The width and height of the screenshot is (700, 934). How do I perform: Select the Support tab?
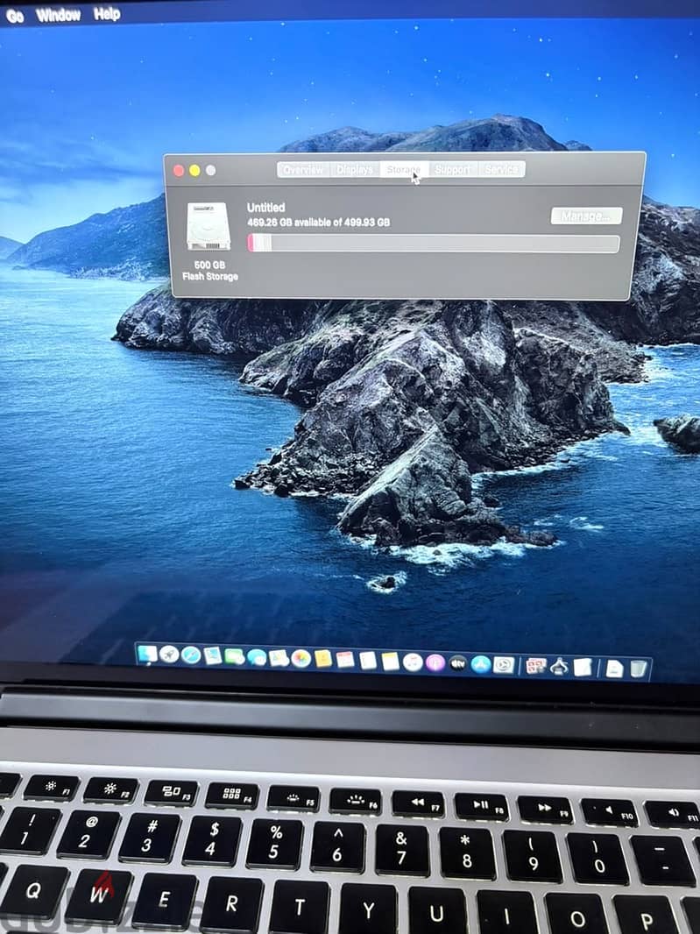(x=452, y=170)
